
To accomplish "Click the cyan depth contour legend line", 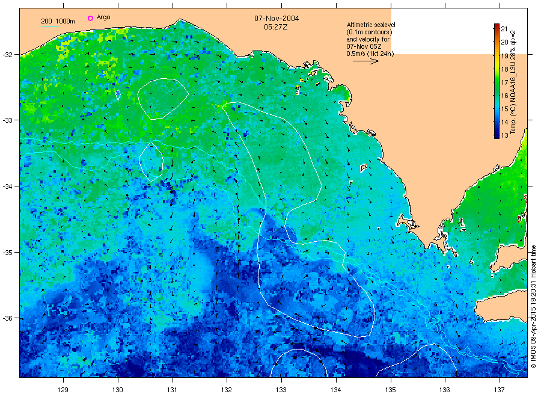I will pos(50,26).
